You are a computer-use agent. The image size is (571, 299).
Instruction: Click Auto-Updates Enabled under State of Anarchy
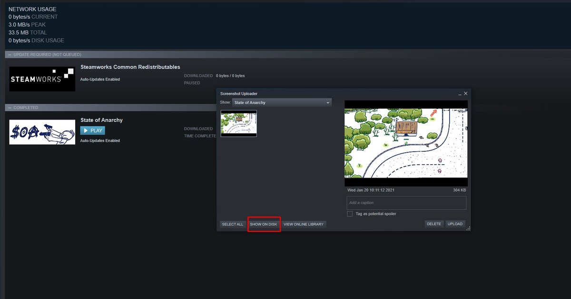coord(100,141)
